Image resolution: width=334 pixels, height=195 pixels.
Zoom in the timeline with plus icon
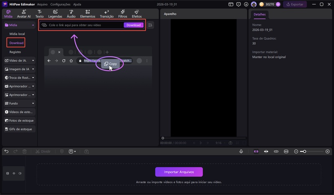pos(328,152)
